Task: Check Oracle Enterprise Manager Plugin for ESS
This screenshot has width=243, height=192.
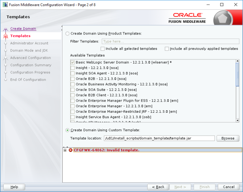Action: (72, 101)
